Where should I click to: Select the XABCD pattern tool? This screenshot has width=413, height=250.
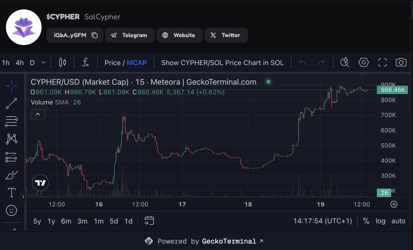pos(12,139)
